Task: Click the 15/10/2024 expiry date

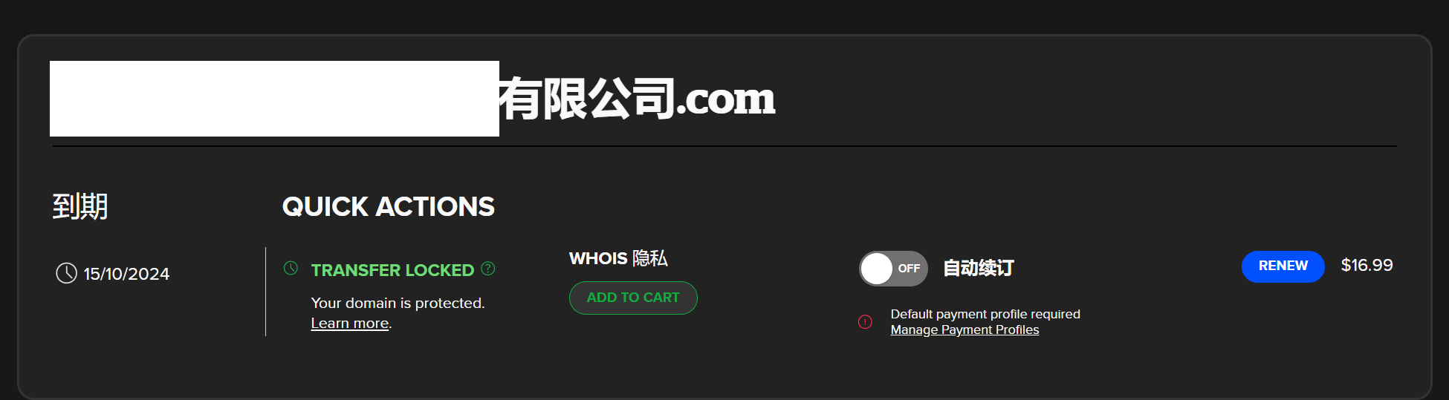Action: (x=126, y=274)
